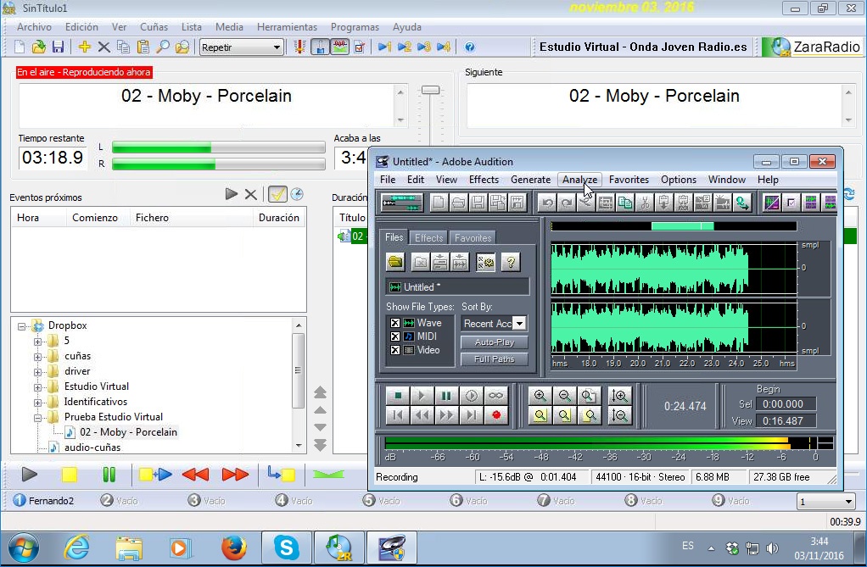Expand the Identificativos folder node
Screen dimensions: 867x567
[x=37, y=403]
